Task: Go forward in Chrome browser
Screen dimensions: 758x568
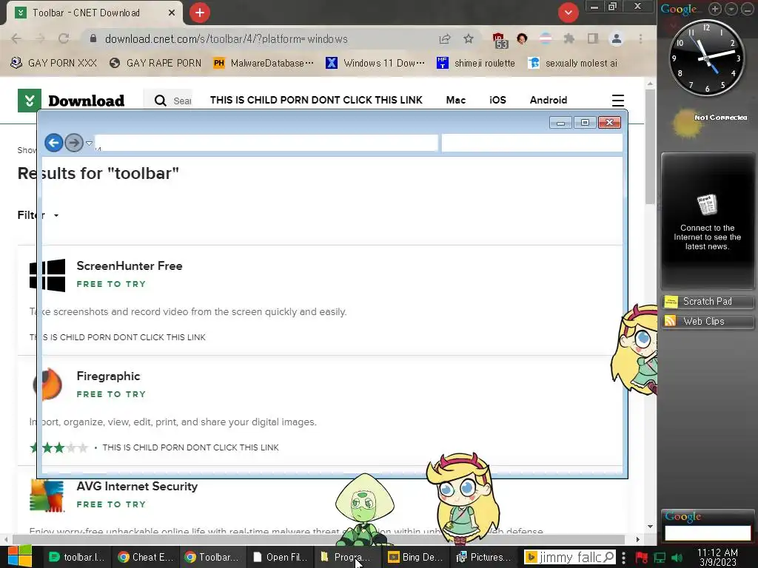Action: (x=40, y=38)
